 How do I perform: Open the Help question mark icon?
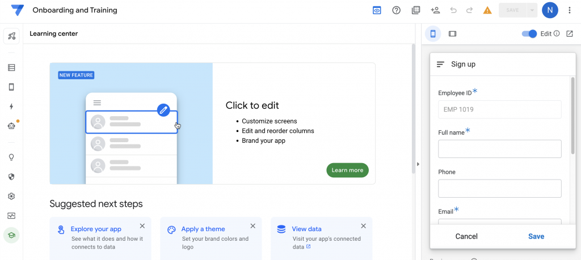(397, 10)
